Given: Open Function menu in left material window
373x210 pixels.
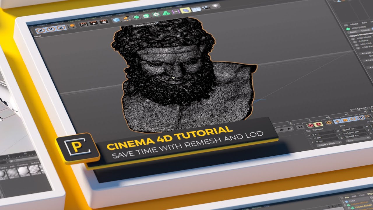Looking at the screenshot, I should tap(22, 165).
